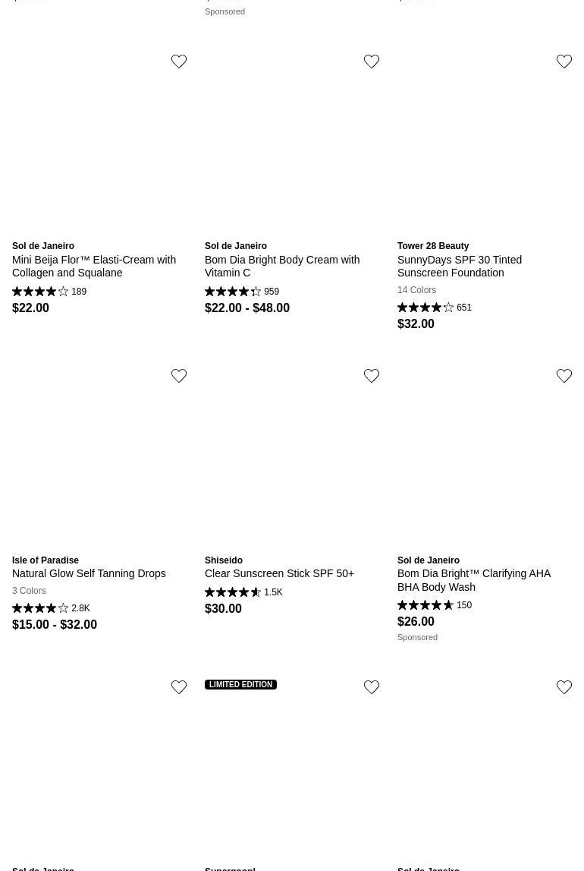Click 3 Colors under Isle of Paradise

click(x=29, y=591)
